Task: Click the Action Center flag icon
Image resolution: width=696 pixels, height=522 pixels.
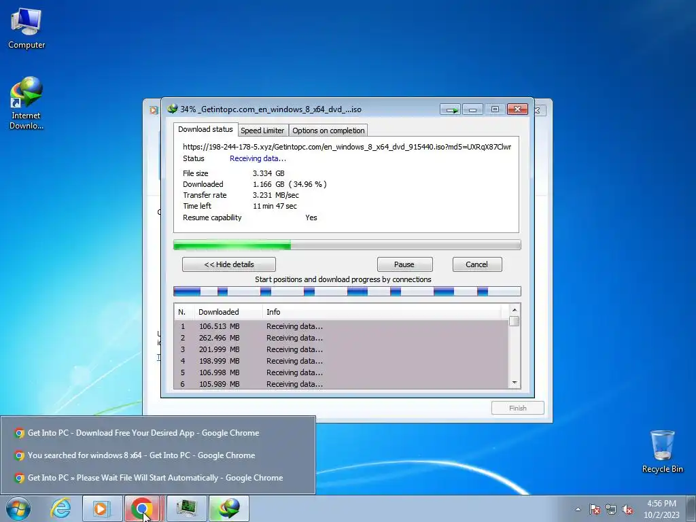Action: (x=595, y=509)
